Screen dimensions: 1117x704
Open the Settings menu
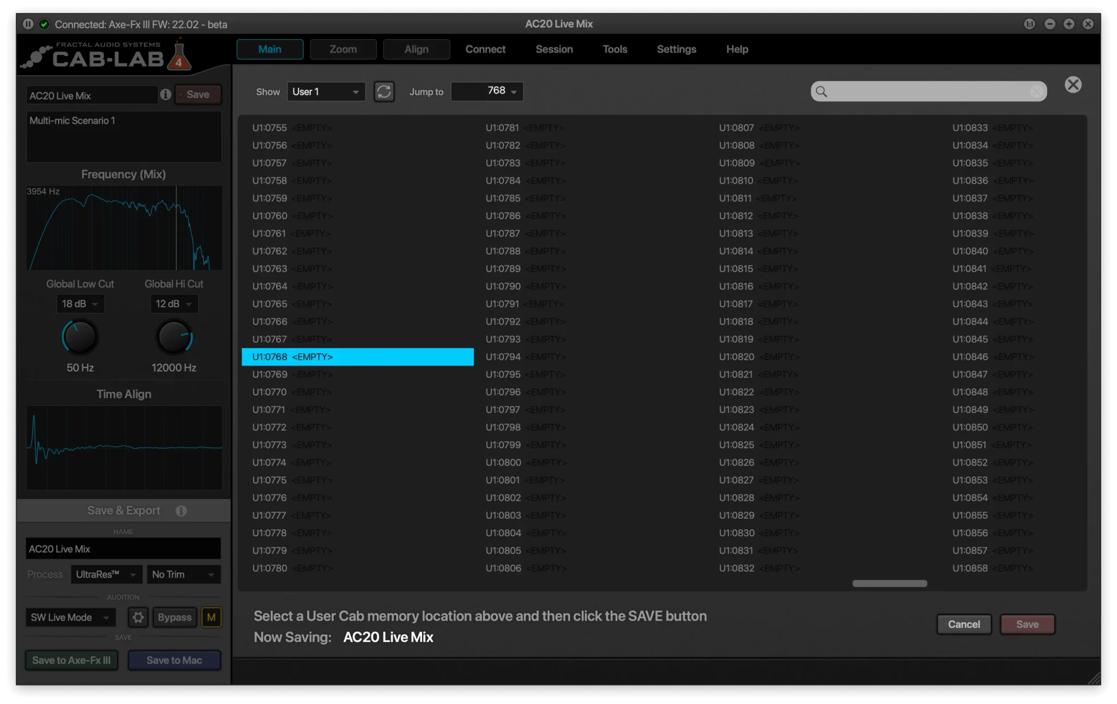676,49
